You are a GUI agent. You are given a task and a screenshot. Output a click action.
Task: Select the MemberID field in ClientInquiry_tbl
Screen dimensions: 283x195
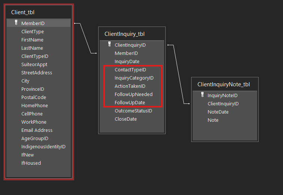pos(126,53)
